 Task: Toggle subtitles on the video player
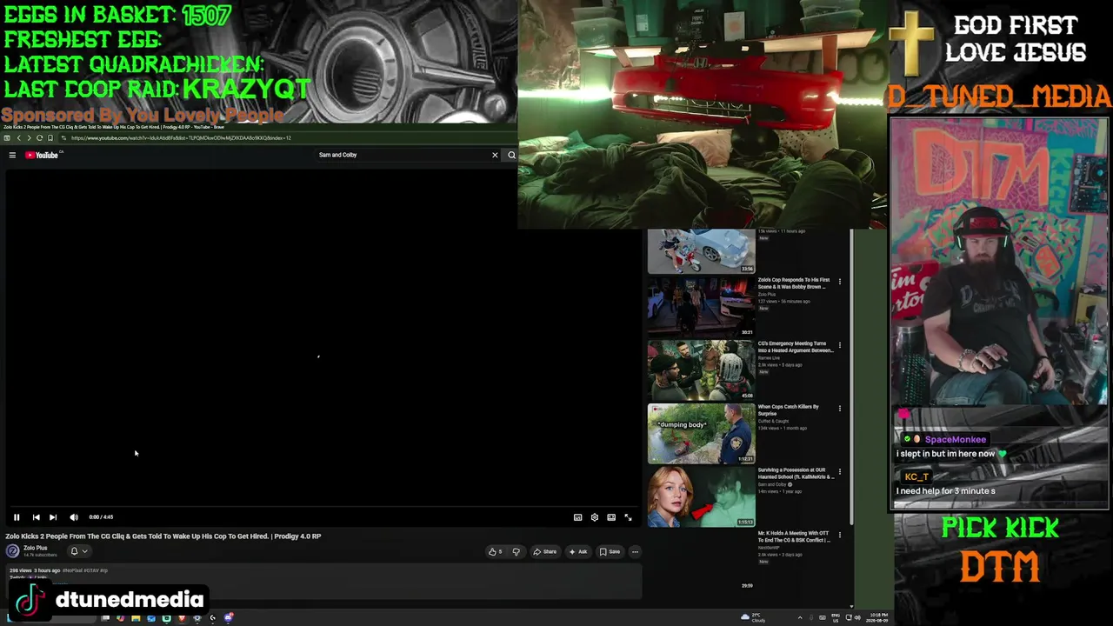(x=577, y=517)
